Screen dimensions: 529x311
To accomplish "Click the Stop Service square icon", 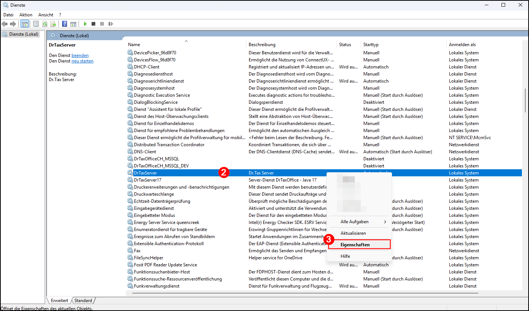I will coord(93,24).
